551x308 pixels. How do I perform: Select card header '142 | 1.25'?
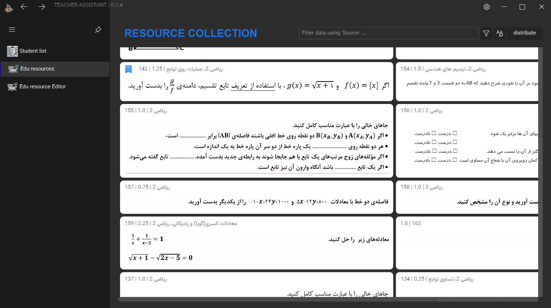[x=180, y=69]
